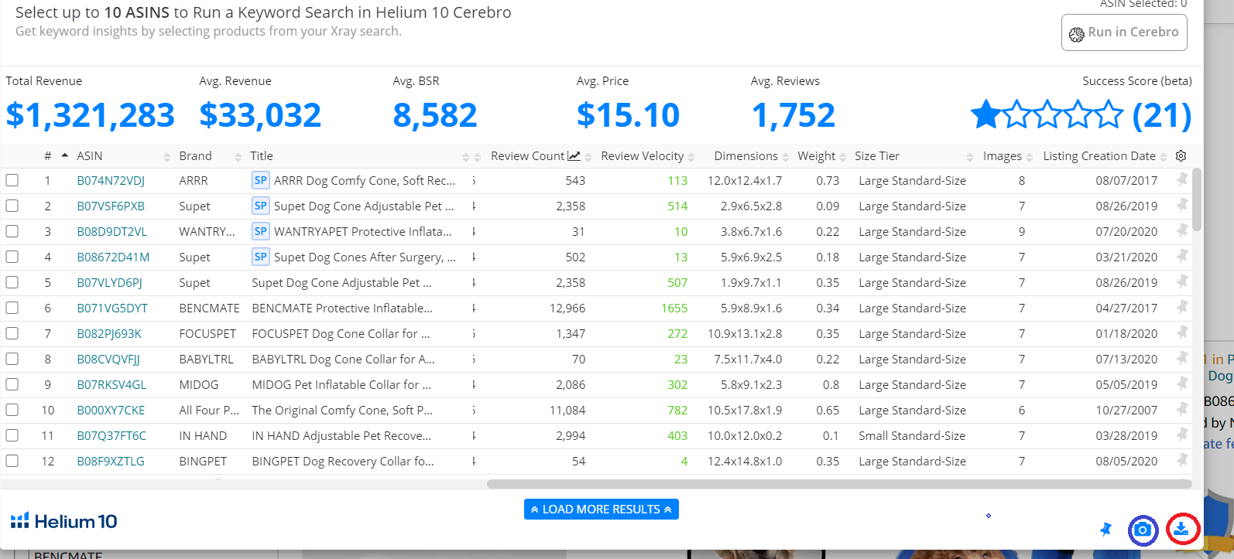Click the screenshot camera icon
Screen dimensions: 1234x559
click(1143, 530)
